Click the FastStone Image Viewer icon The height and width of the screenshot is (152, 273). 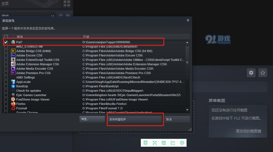tap(13, 99)
